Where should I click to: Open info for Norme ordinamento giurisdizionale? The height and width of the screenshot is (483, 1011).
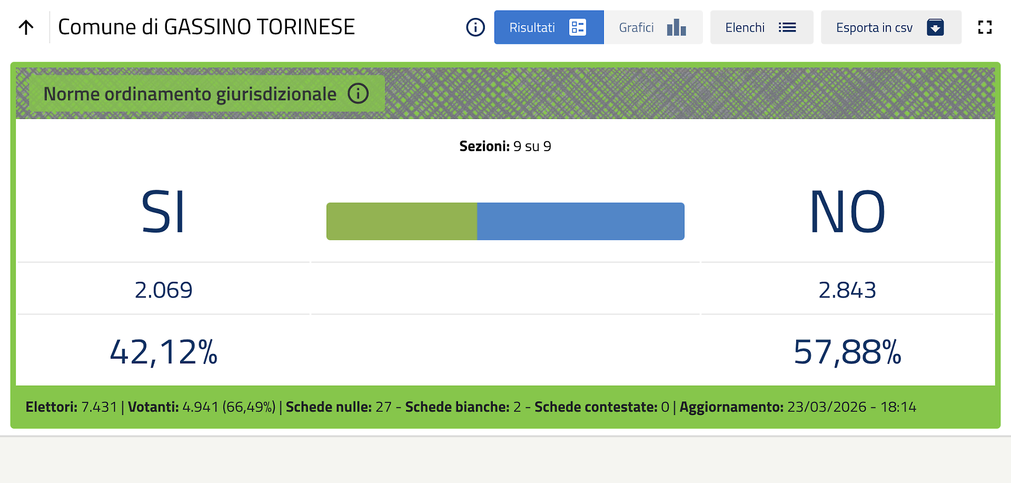coord(358,94)
